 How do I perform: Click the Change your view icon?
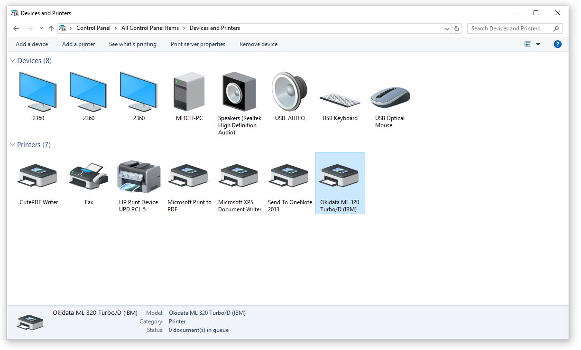pos(528,44)
